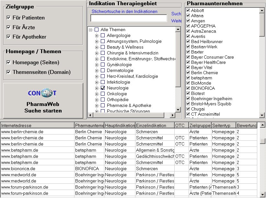Toggle the Für Ärzte checkbox

[x=8, y=27]
